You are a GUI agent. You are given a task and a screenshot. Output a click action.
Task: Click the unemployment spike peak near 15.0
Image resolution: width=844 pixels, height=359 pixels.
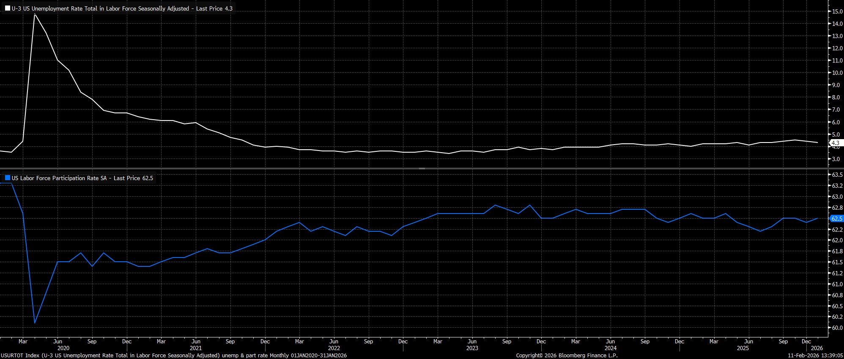[35, 15]
